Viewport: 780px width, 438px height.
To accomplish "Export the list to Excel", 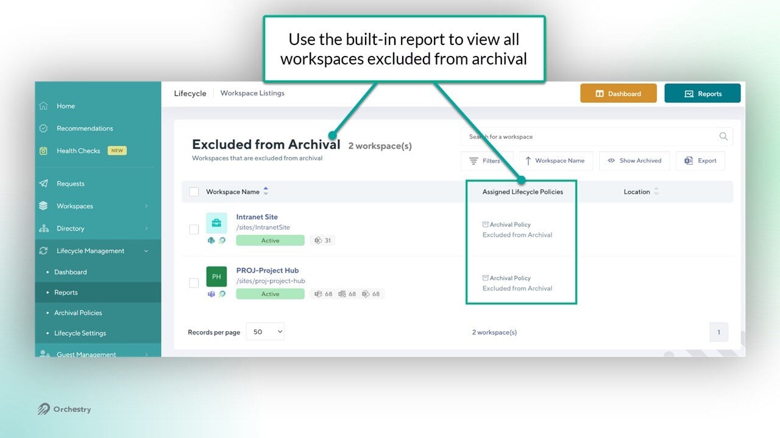I will click(700, 161).
